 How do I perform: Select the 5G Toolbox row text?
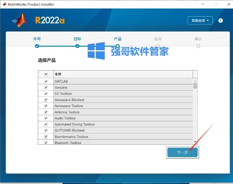click(x=63, y=94)
